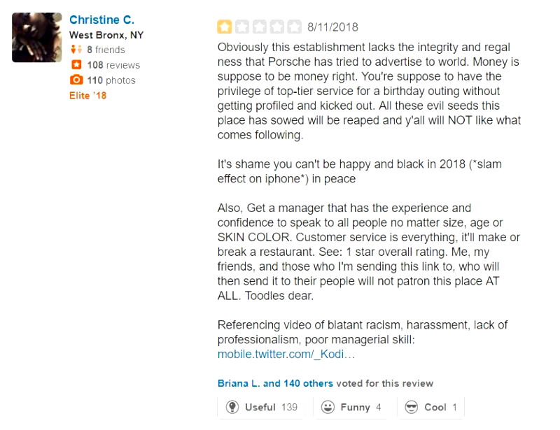This screenshot has width=560, height=430.
Task: Open the mobile.twitter.com video link
Action: (x=286, y=354)
